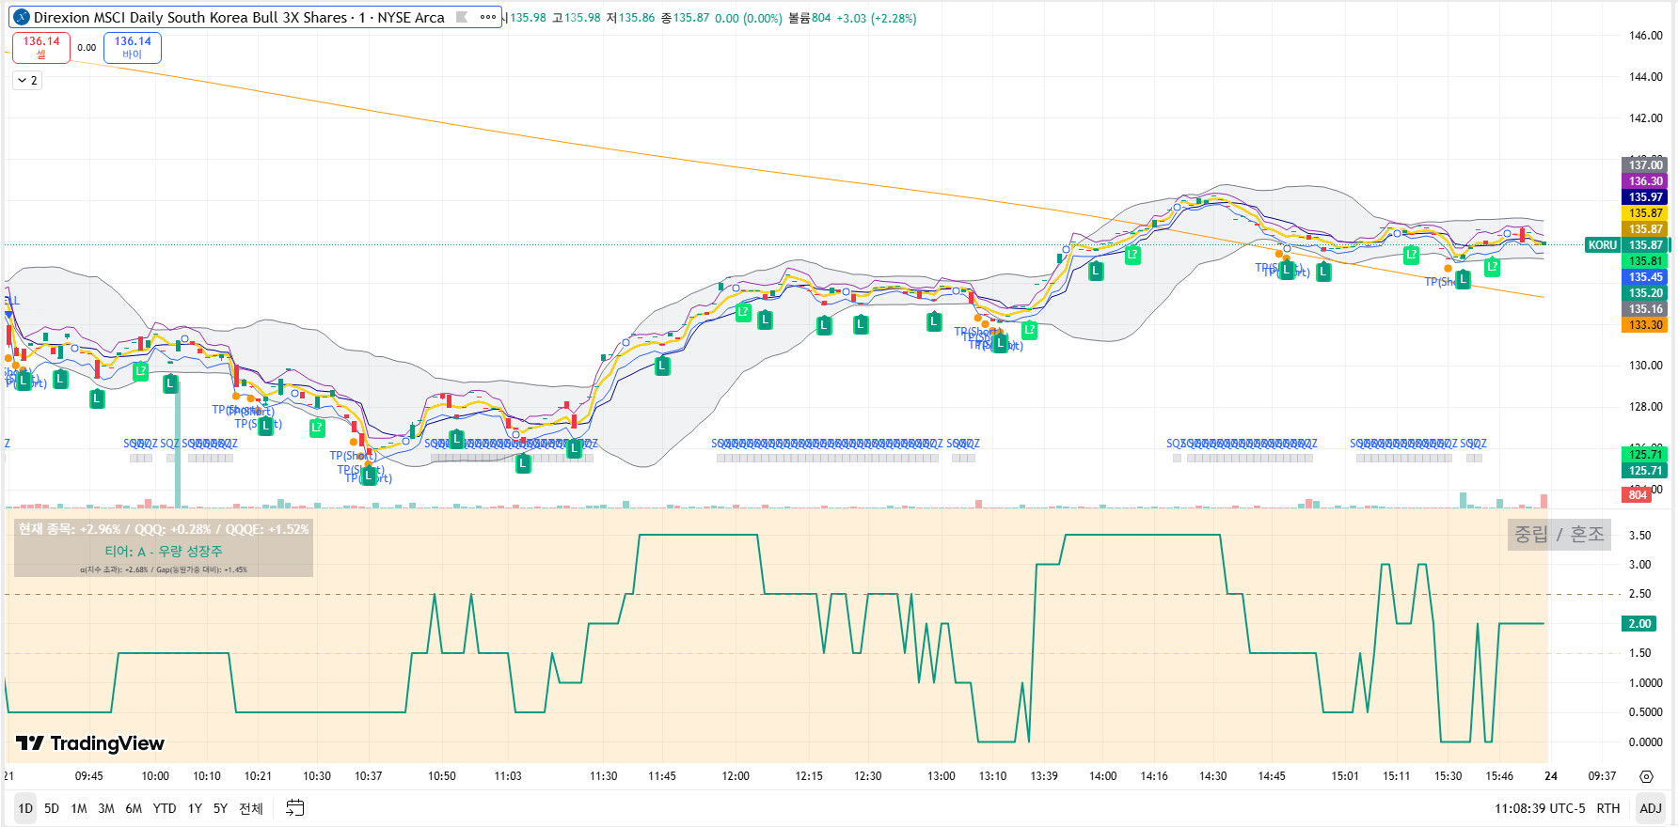The width and height of the screenshot is (1678, 827).
Task: Open chart settings hexagon icon on time axis
Action: [1646, 776]
